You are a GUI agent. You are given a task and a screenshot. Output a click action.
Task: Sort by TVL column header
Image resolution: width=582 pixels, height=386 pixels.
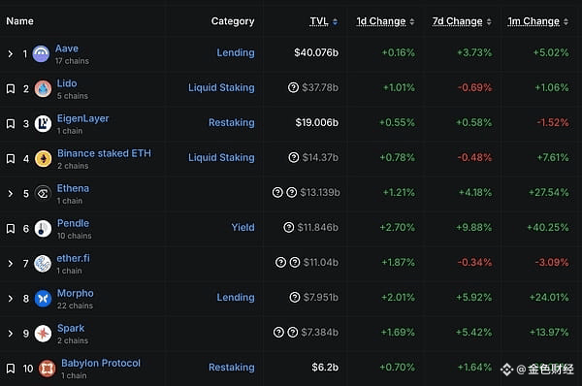[319, 21]
